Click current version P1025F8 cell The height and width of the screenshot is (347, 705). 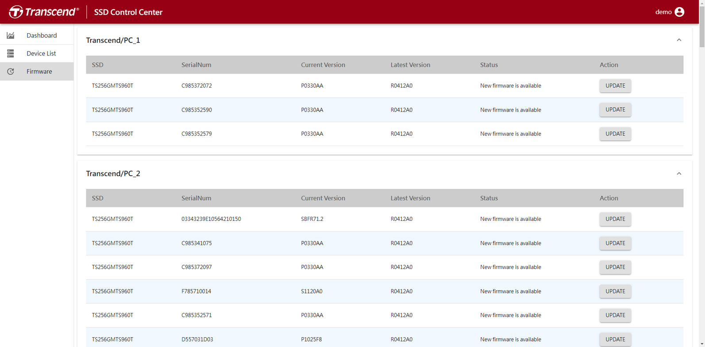(312, 339)
